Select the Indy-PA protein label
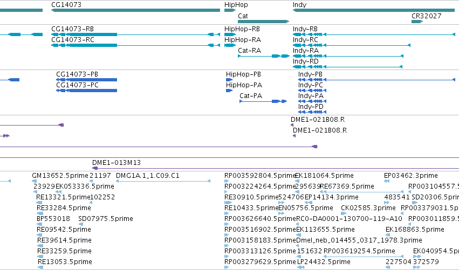This screenshot has height=270, width=459. click(311, 96)
